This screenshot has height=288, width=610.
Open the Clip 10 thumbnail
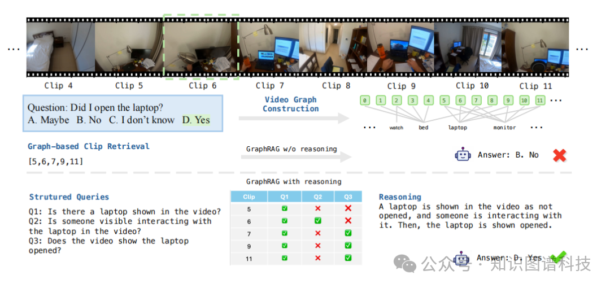pos(468,47)
